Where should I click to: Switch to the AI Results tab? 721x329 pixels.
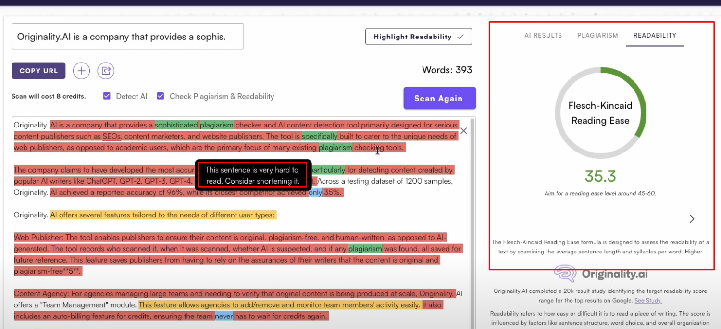coord(543,35)
